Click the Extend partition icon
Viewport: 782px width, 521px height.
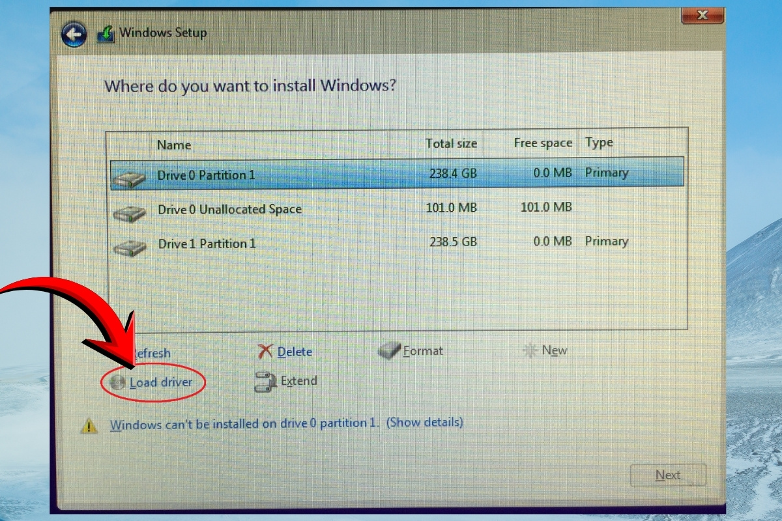coord(266,382)
